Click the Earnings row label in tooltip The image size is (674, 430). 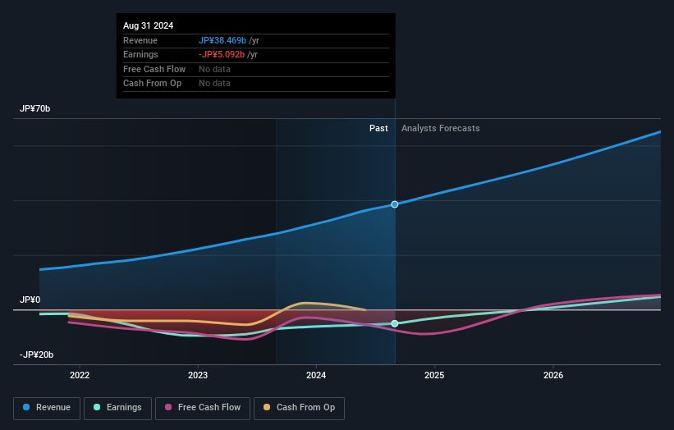(x=140, y=54)
